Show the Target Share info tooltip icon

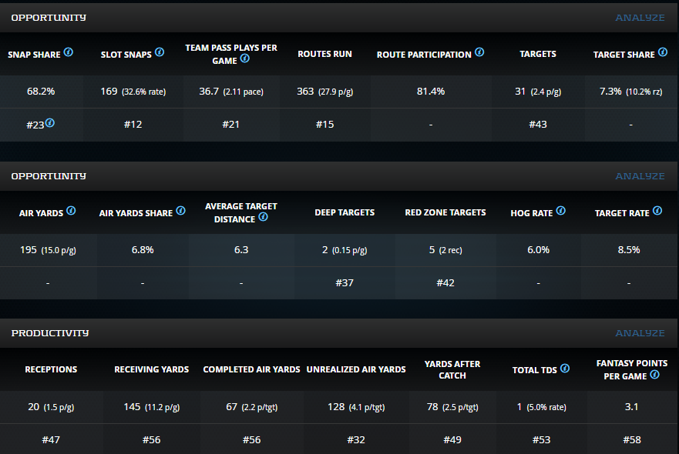[x=663, y=53]
